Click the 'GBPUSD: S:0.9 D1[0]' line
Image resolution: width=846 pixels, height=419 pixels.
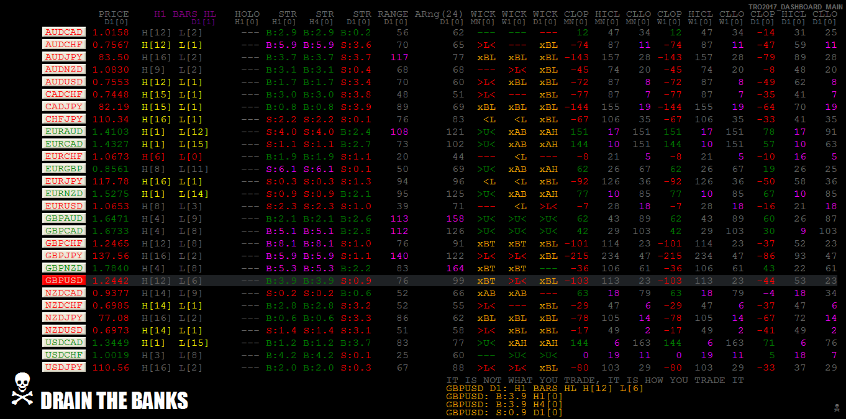[x=504, y=412]
